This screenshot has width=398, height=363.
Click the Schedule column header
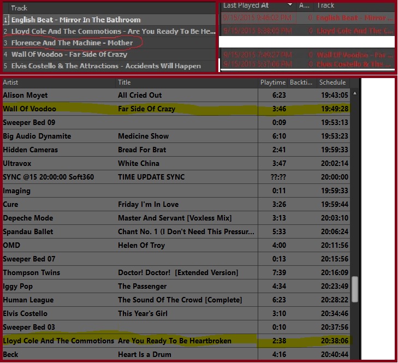pos(332,82)
